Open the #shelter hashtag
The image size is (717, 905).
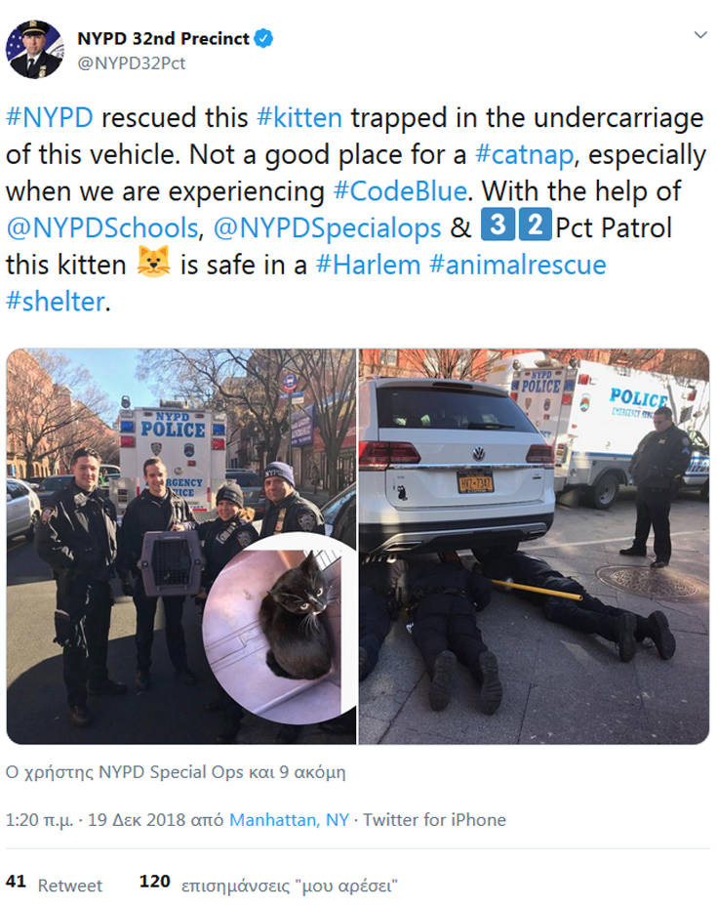tap(56, 302)
